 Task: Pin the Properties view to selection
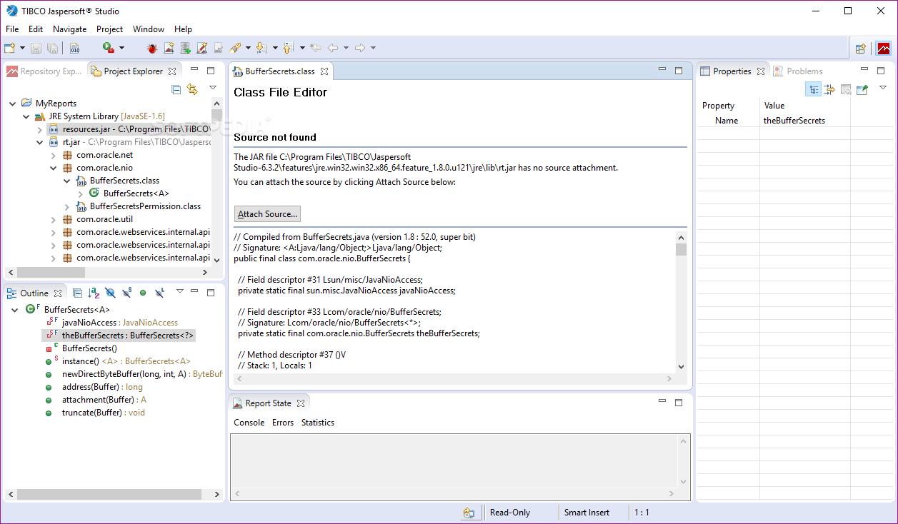862,89
